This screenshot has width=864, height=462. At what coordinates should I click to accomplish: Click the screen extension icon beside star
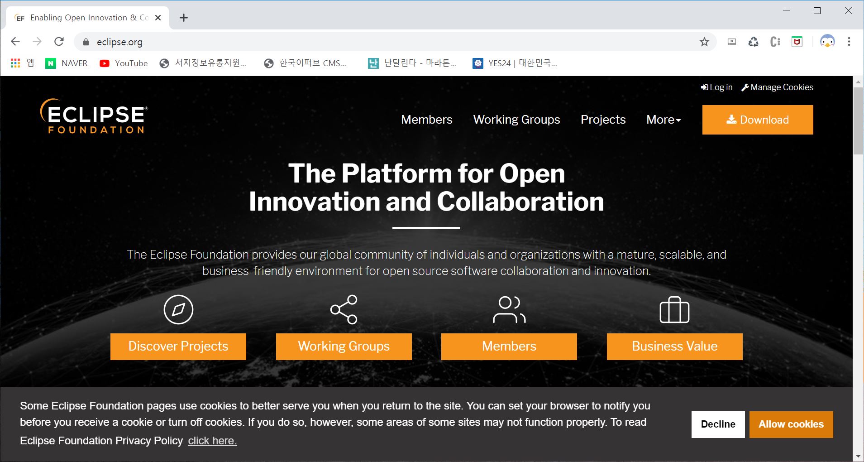(731, 42)
